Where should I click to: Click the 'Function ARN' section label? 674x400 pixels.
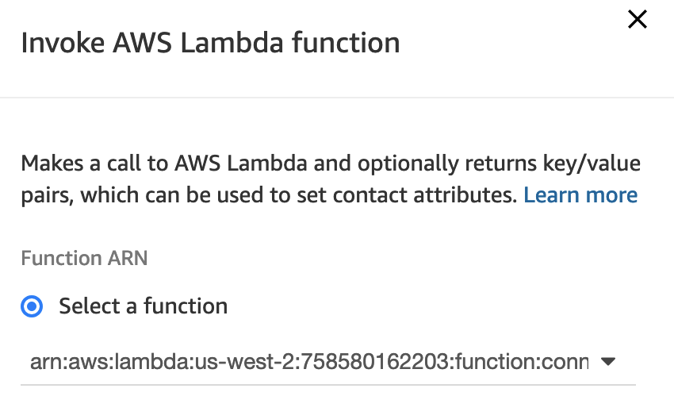click(84, 258)
